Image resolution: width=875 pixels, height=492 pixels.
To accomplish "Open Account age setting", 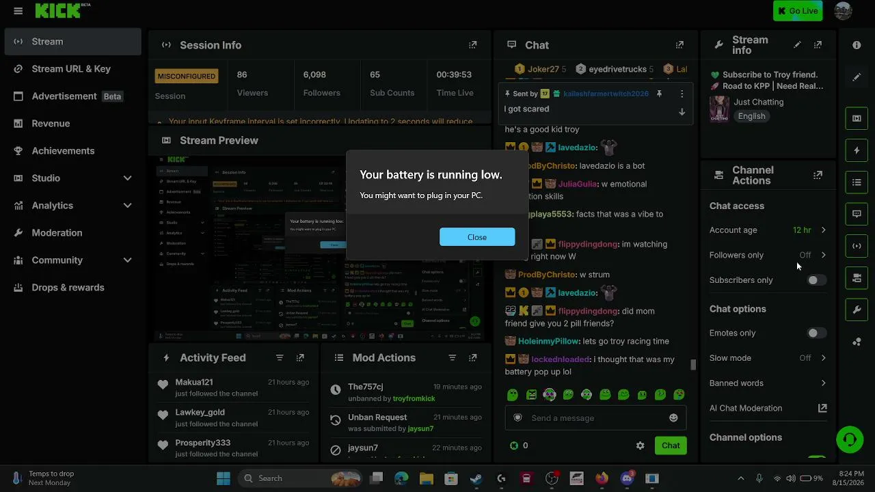I will pos(768,230).
